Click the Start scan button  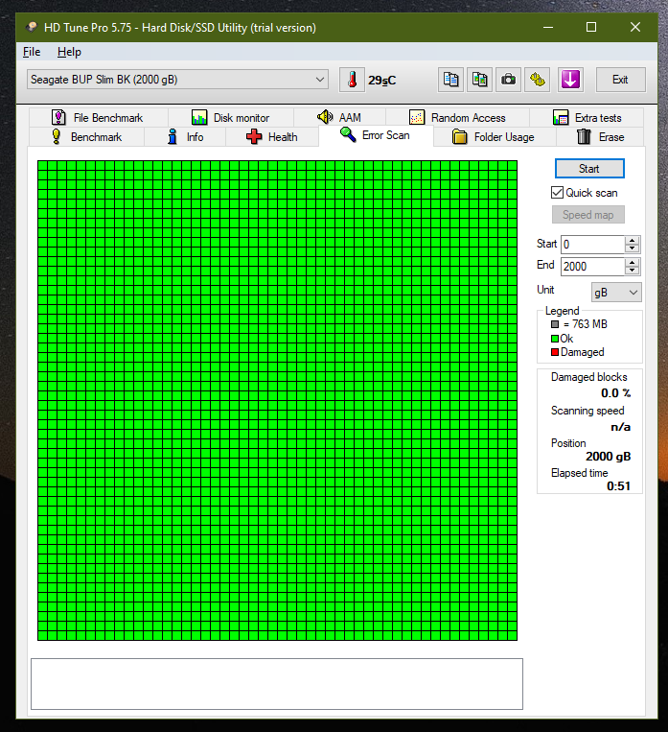pyautogui.click(x=589, y=169)
